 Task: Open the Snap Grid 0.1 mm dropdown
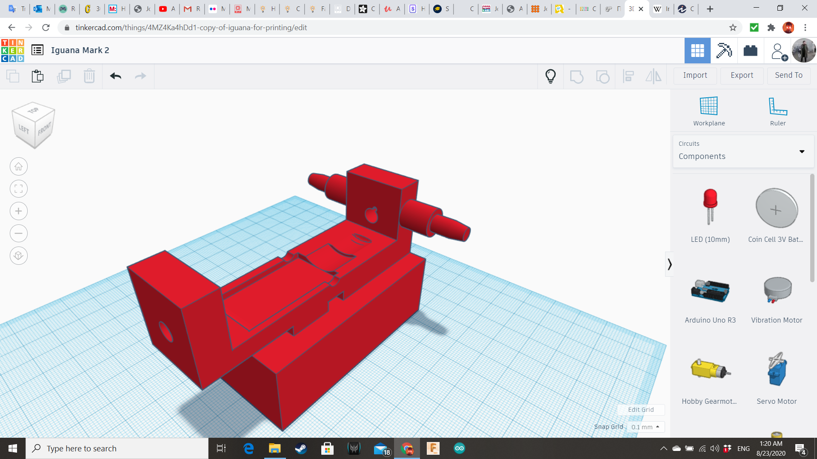[x=645, y=427]
